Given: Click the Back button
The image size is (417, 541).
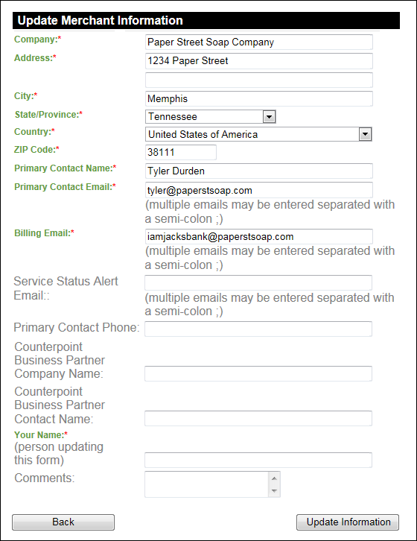Looking at the screenshot, I should tap(63, 522).
